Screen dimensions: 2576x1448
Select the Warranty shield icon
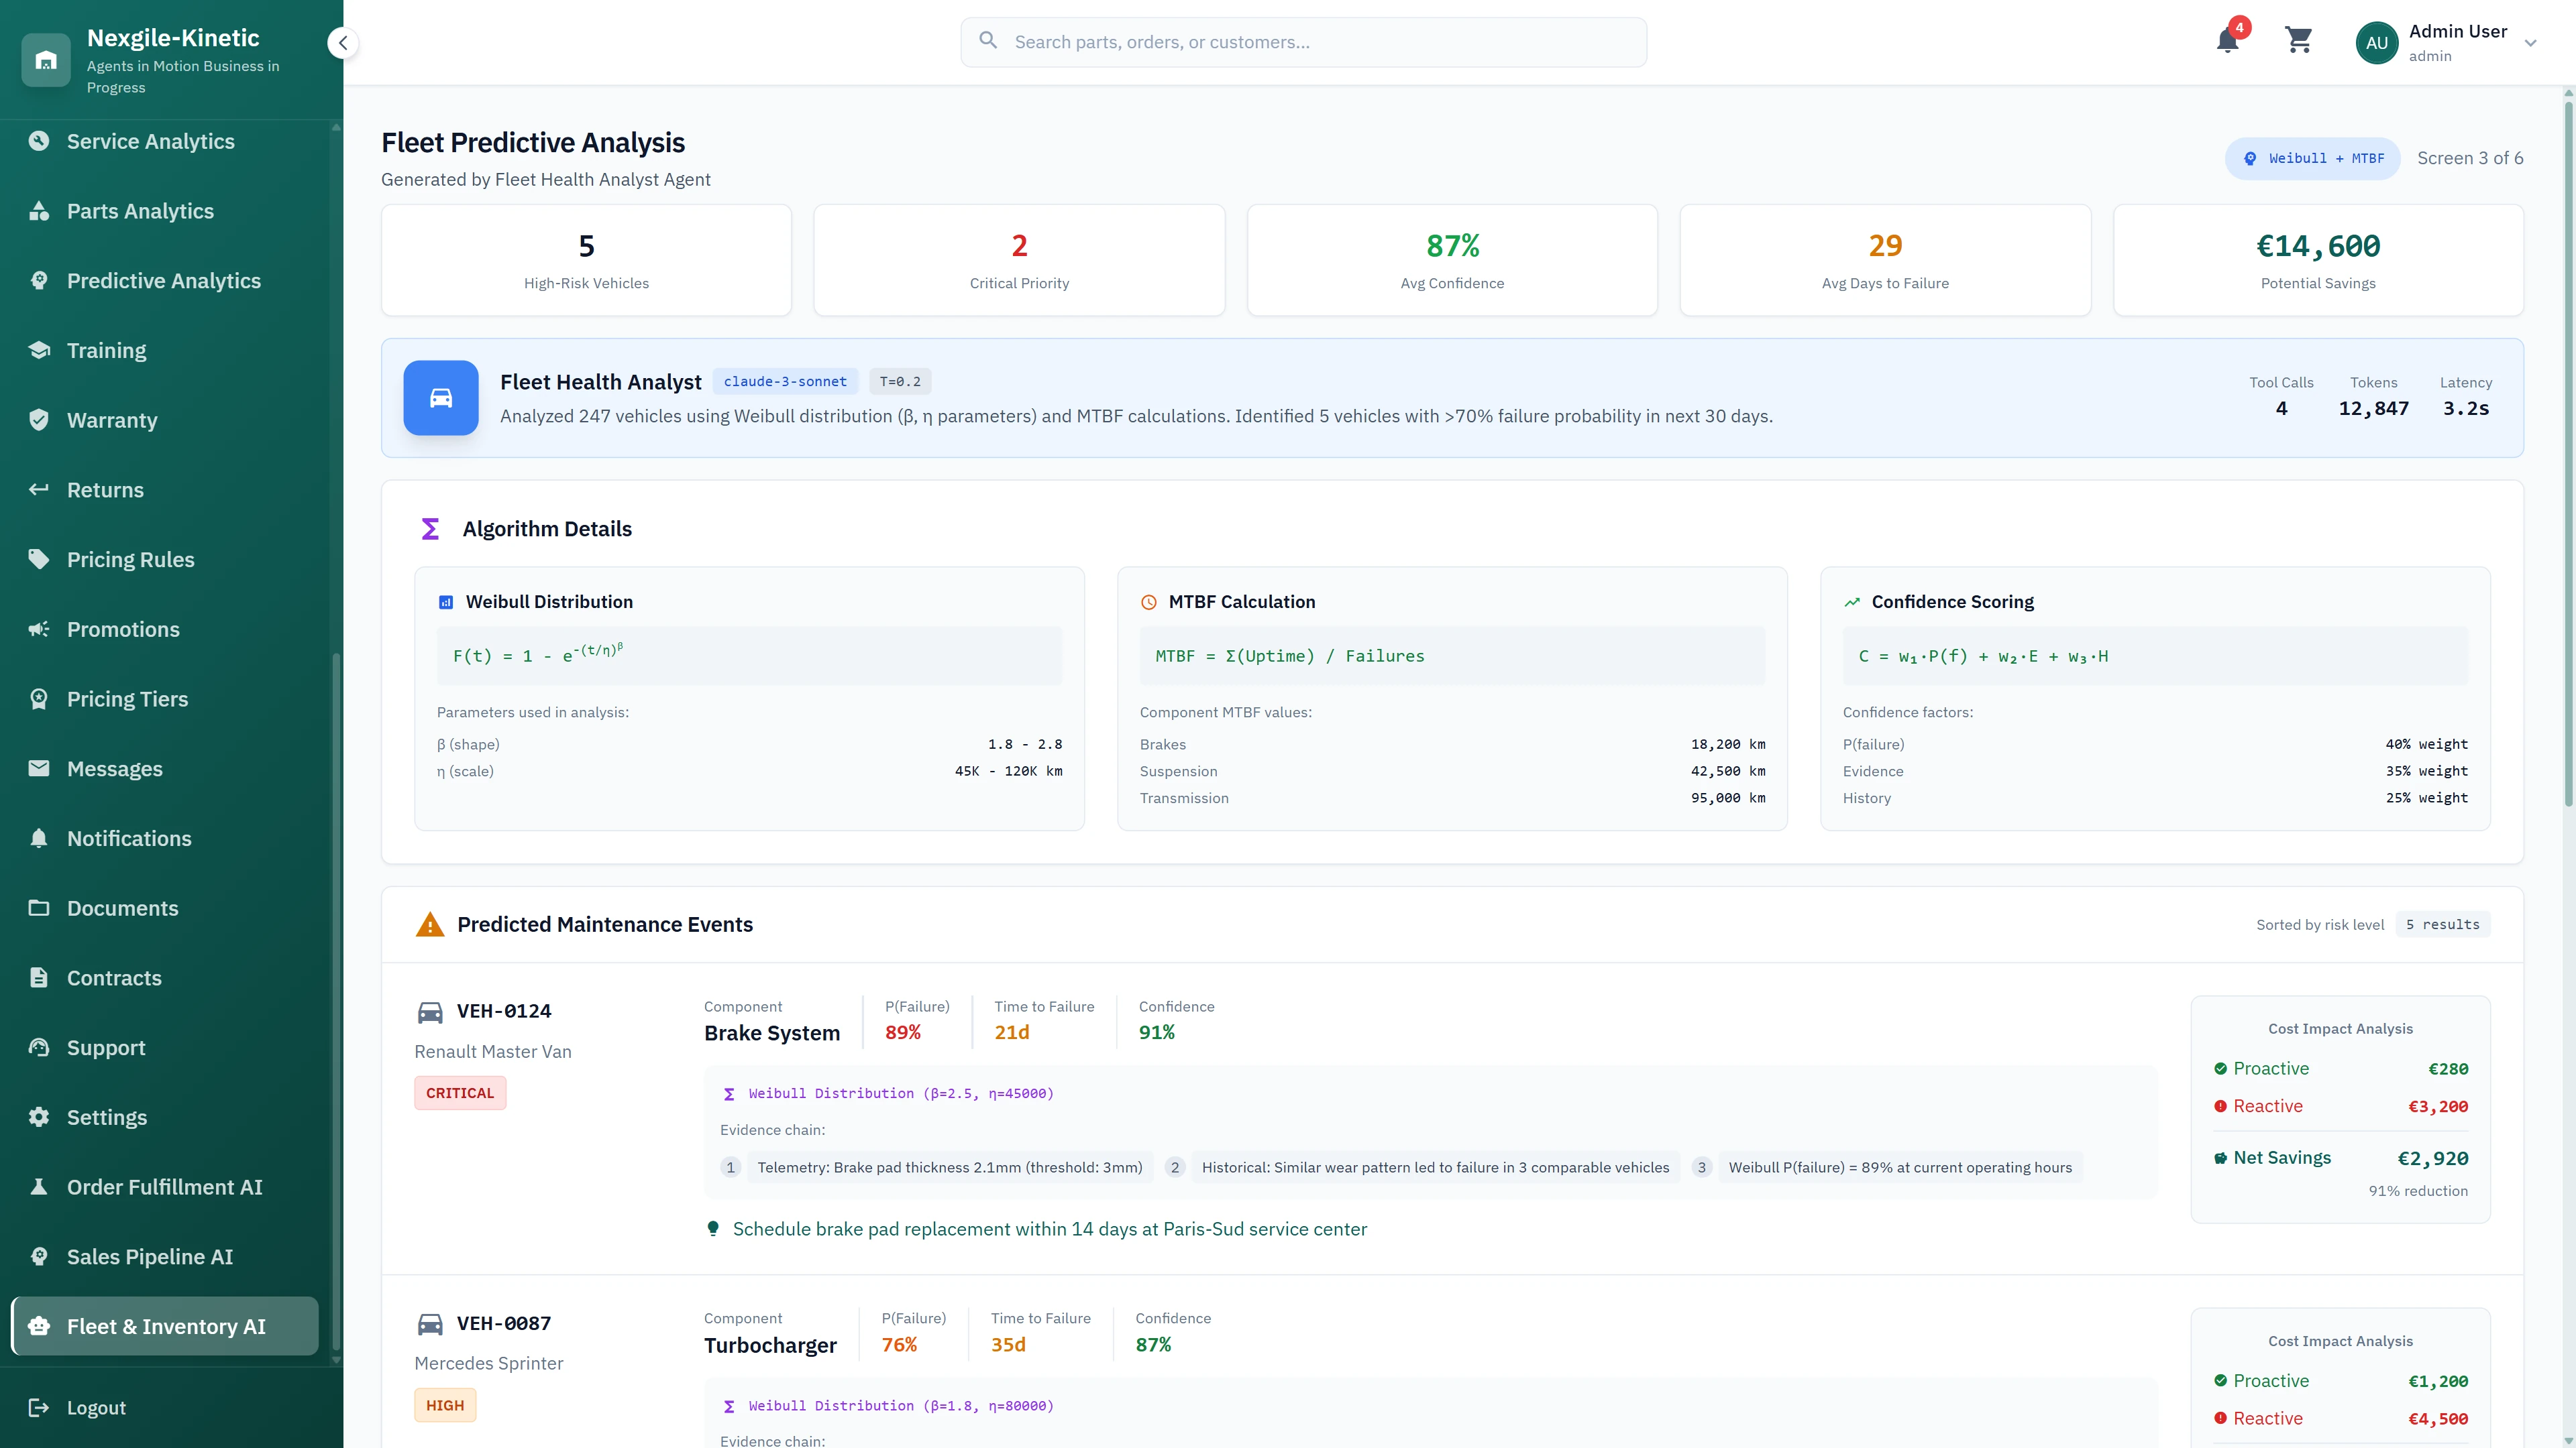[x=40, y=420]
